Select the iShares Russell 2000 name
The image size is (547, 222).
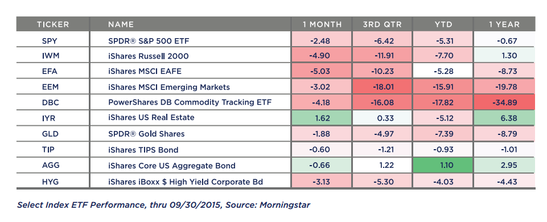[149, 56]
